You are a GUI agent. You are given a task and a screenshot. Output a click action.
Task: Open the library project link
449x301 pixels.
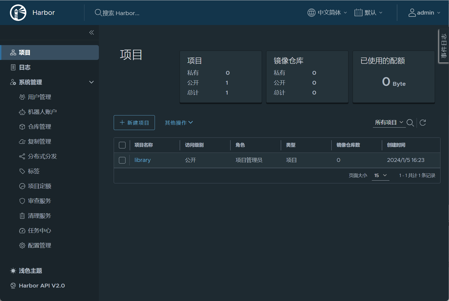click(143, 160)
